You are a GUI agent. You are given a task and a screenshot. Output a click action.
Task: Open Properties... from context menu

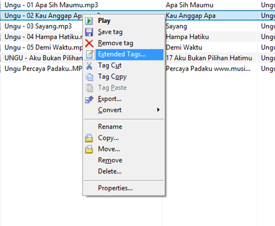click(124, 188)
